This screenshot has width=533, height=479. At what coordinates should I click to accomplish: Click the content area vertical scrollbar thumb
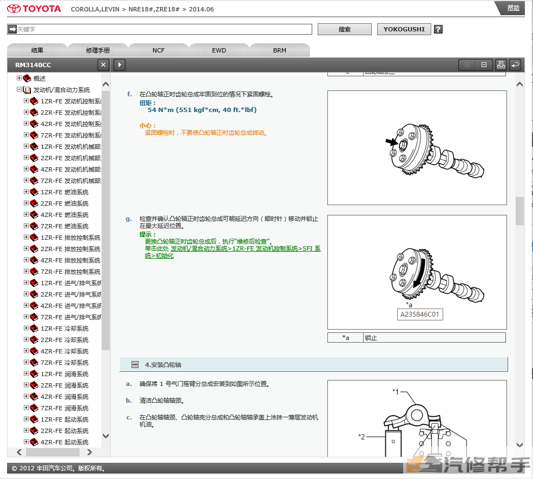coord(519,211)
